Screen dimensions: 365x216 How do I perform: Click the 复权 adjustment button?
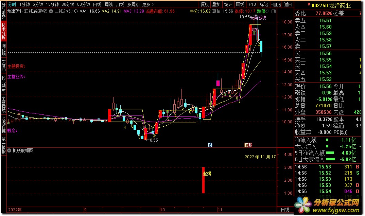click(205, 4)
